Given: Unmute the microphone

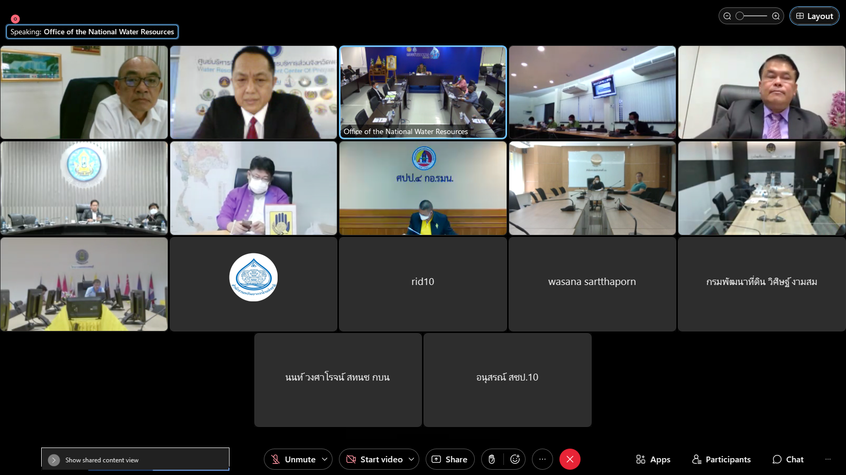Looking at the screenshot, I should tap(293, 459).
